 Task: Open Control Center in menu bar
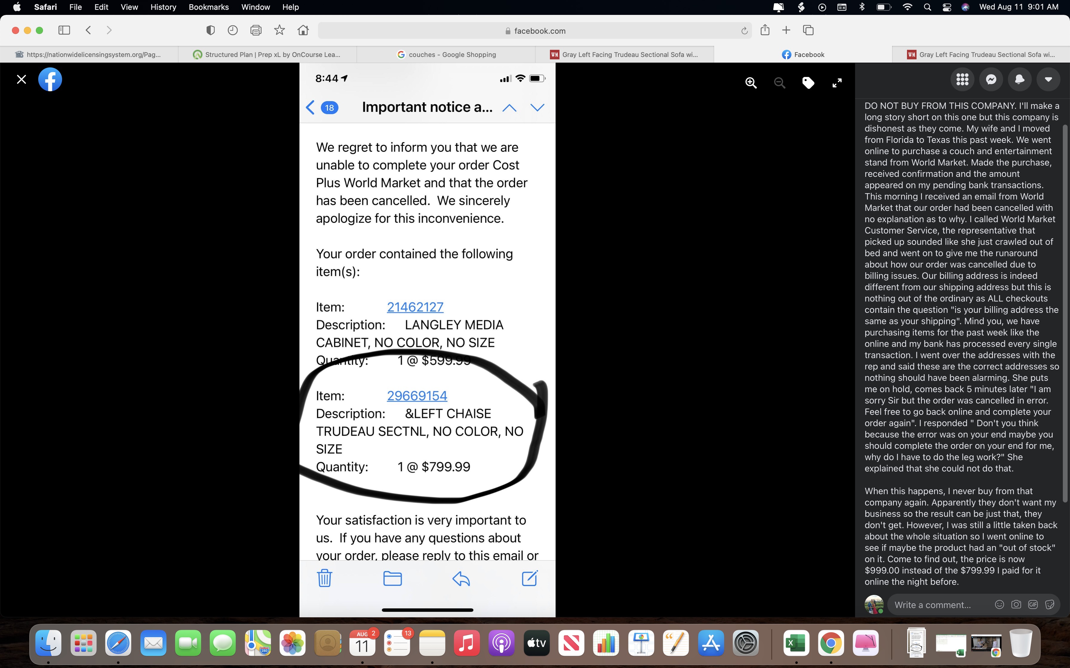[947, 7]
